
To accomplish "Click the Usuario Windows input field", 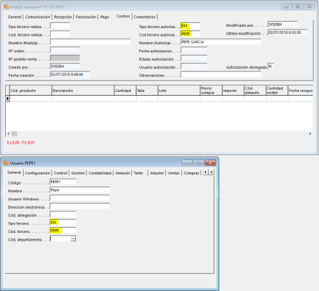I will [x=80, y=198].
